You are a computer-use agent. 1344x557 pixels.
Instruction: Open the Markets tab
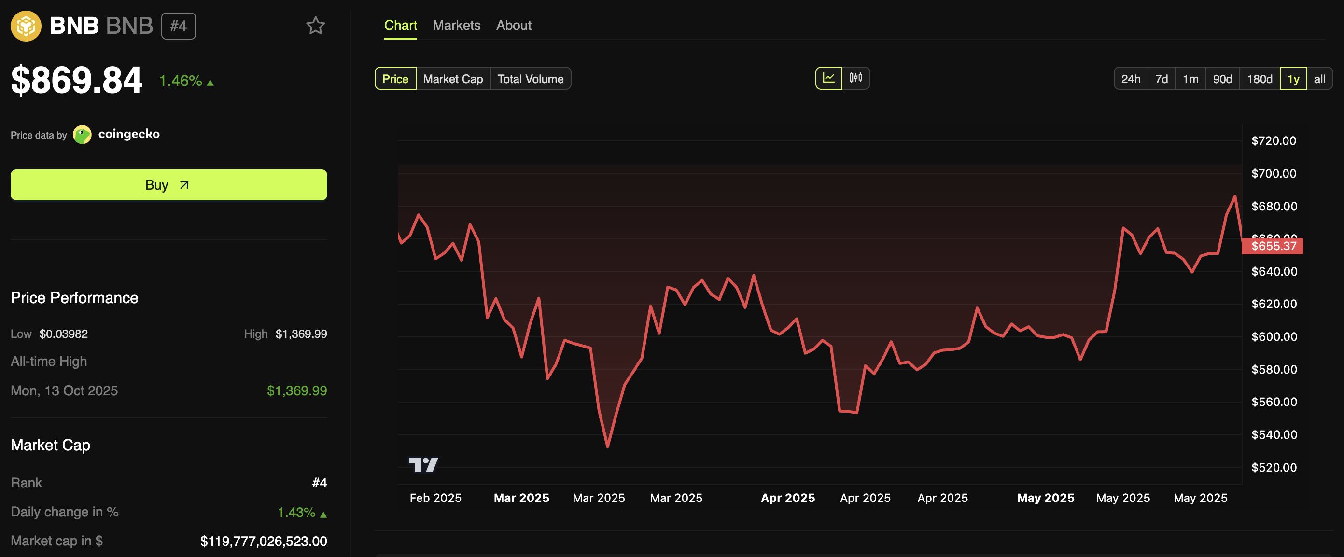456,25
